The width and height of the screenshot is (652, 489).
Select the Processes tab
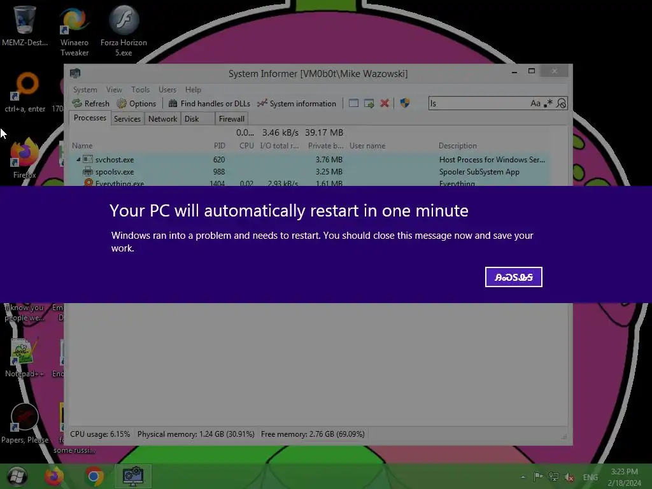click(90, 118)
